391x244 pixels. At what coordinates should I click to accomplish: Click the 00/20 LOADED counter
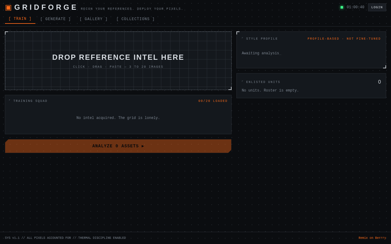213,101
